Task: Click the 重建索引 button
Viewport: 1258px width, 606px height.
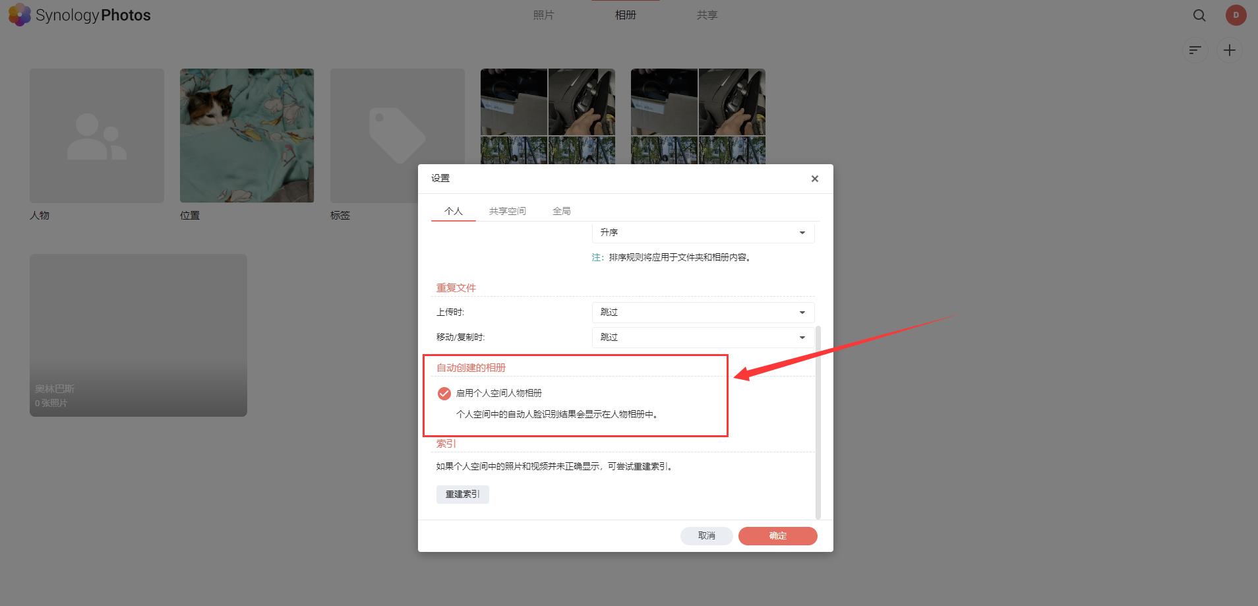Action: pyautogui.click(x=462, y=494)
